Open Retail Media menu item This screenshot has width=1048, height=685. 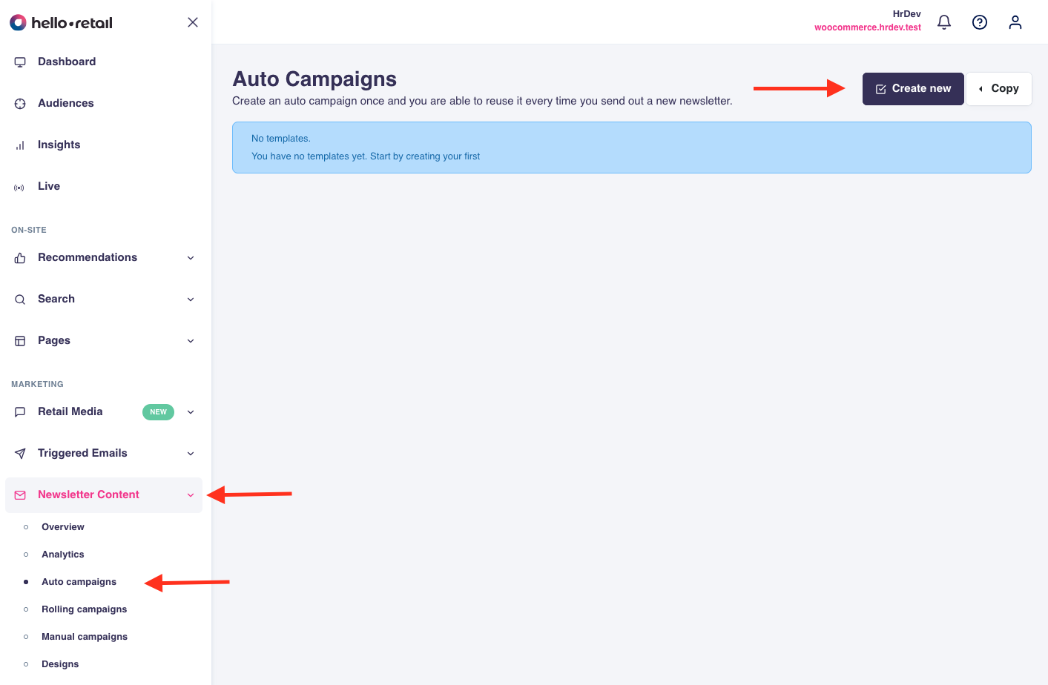(70, 411)
